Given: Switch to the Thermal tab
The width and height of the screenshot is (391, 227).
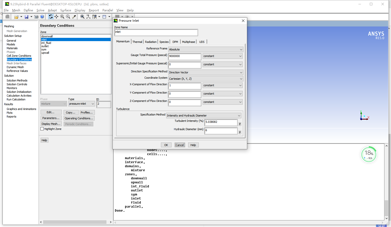Looking at the screenshot, I should point(137,42).
